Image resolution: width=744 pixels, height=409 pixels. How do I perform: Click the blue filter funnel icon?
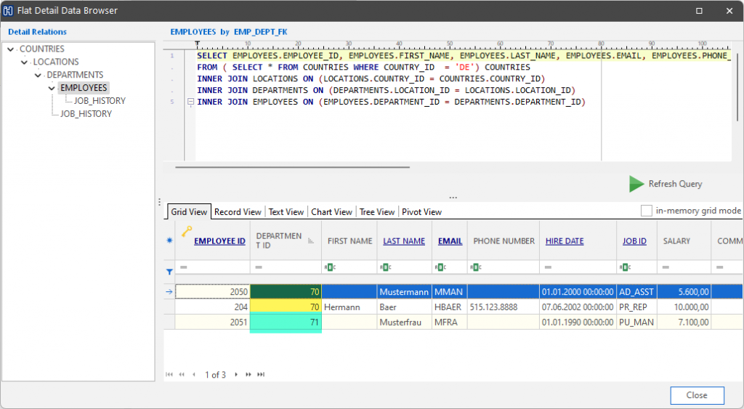[x=169, y=272]
